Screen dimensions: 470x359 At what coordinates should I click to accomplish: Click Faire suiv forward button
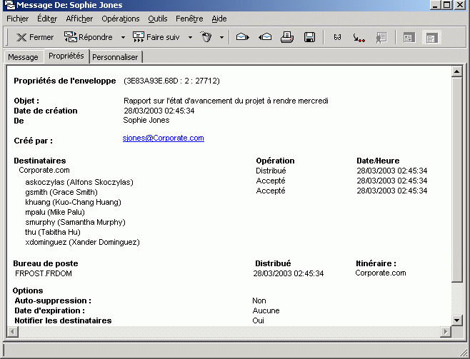pyautogui.click(x=156, y=37)
